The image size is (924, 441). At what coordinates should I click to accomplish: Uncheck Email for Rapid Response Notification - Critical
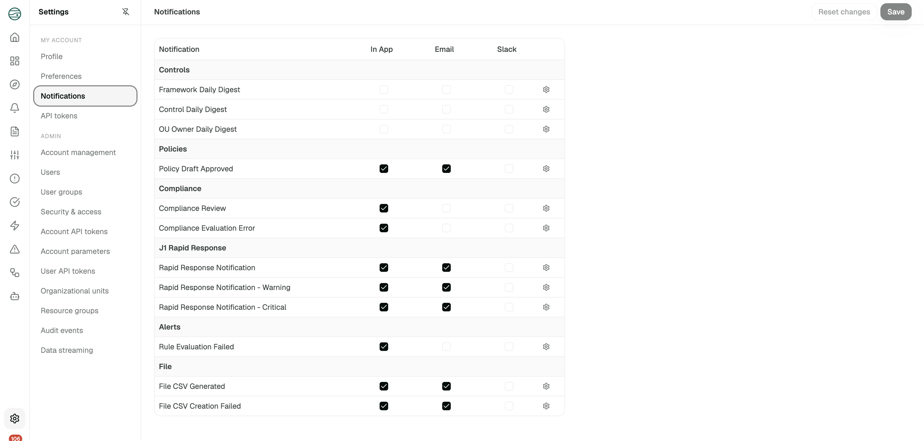(446, 307)
